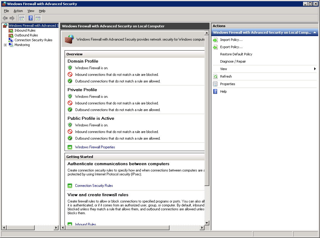Click green arrow icon beside Connection Security Rules link
Viewport: 320px width, 238px height.
coord(70,186)
